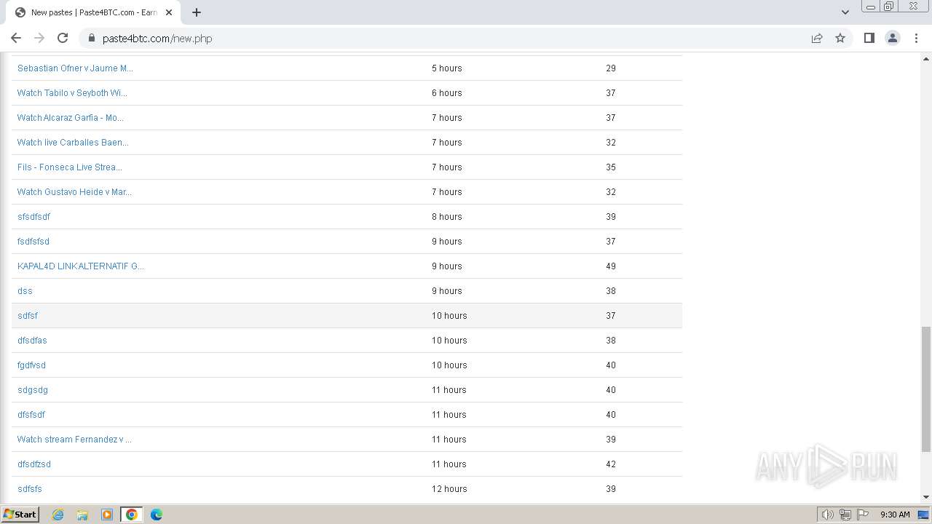Open the fgdfvsd paste link
This screenshot has height=524, width=932.
pyautogui.click(x=31, y=365)
